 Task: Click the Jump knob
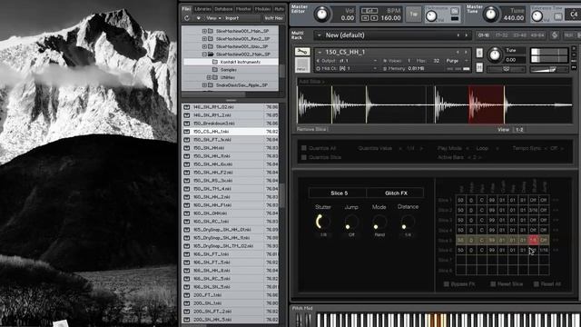(351, 222)
